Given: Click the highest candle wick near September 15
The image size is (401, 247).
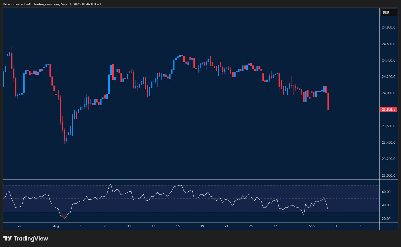Looking at the screenshot, I should click(x=182, y=51).
